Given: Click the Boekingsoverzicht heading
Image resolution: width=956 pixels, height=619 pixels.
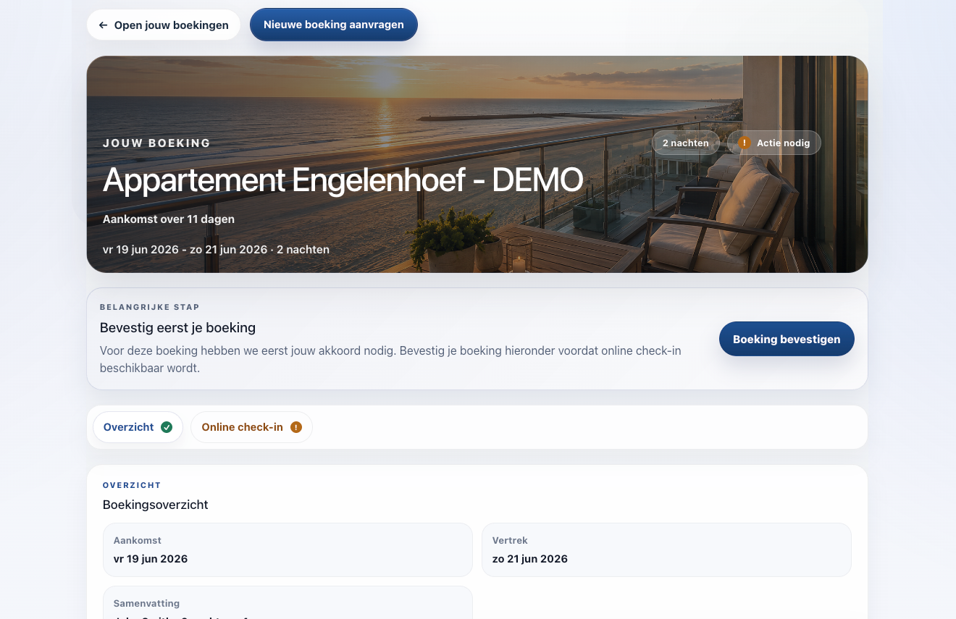Looking at the screenshot, I should click(156, 505).
